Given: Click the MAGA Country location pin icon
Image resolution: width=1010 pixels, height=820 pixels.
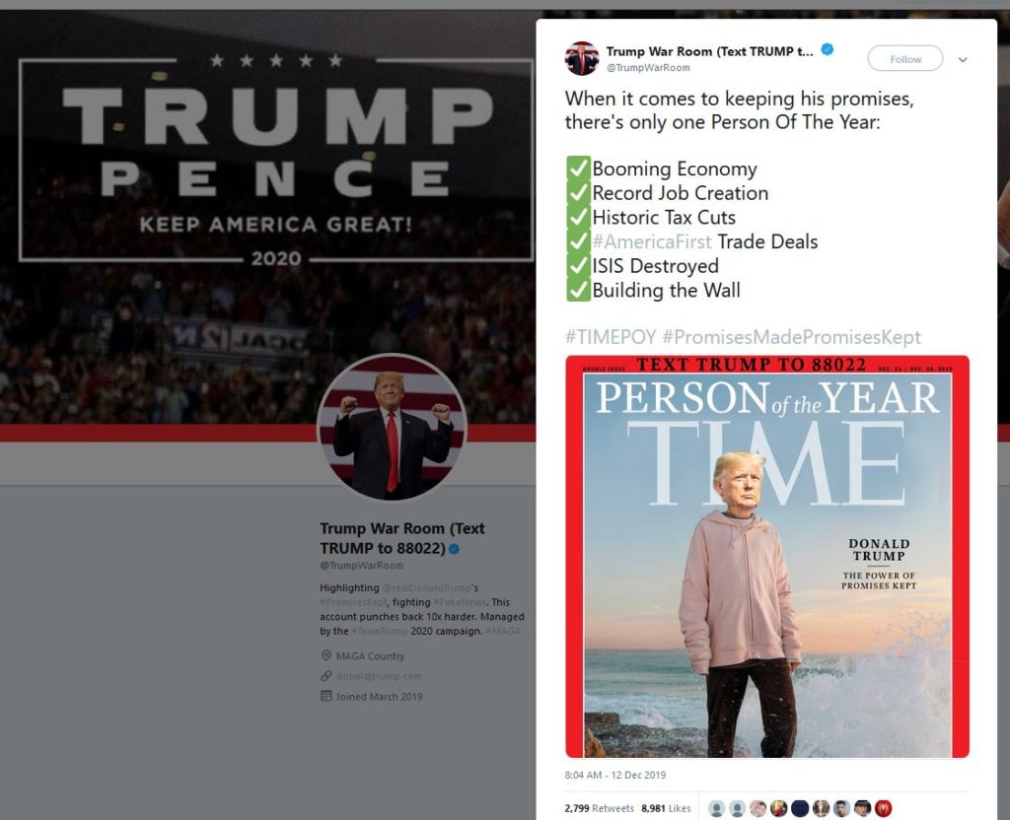Looking at the screenshot, I should 325,655.
